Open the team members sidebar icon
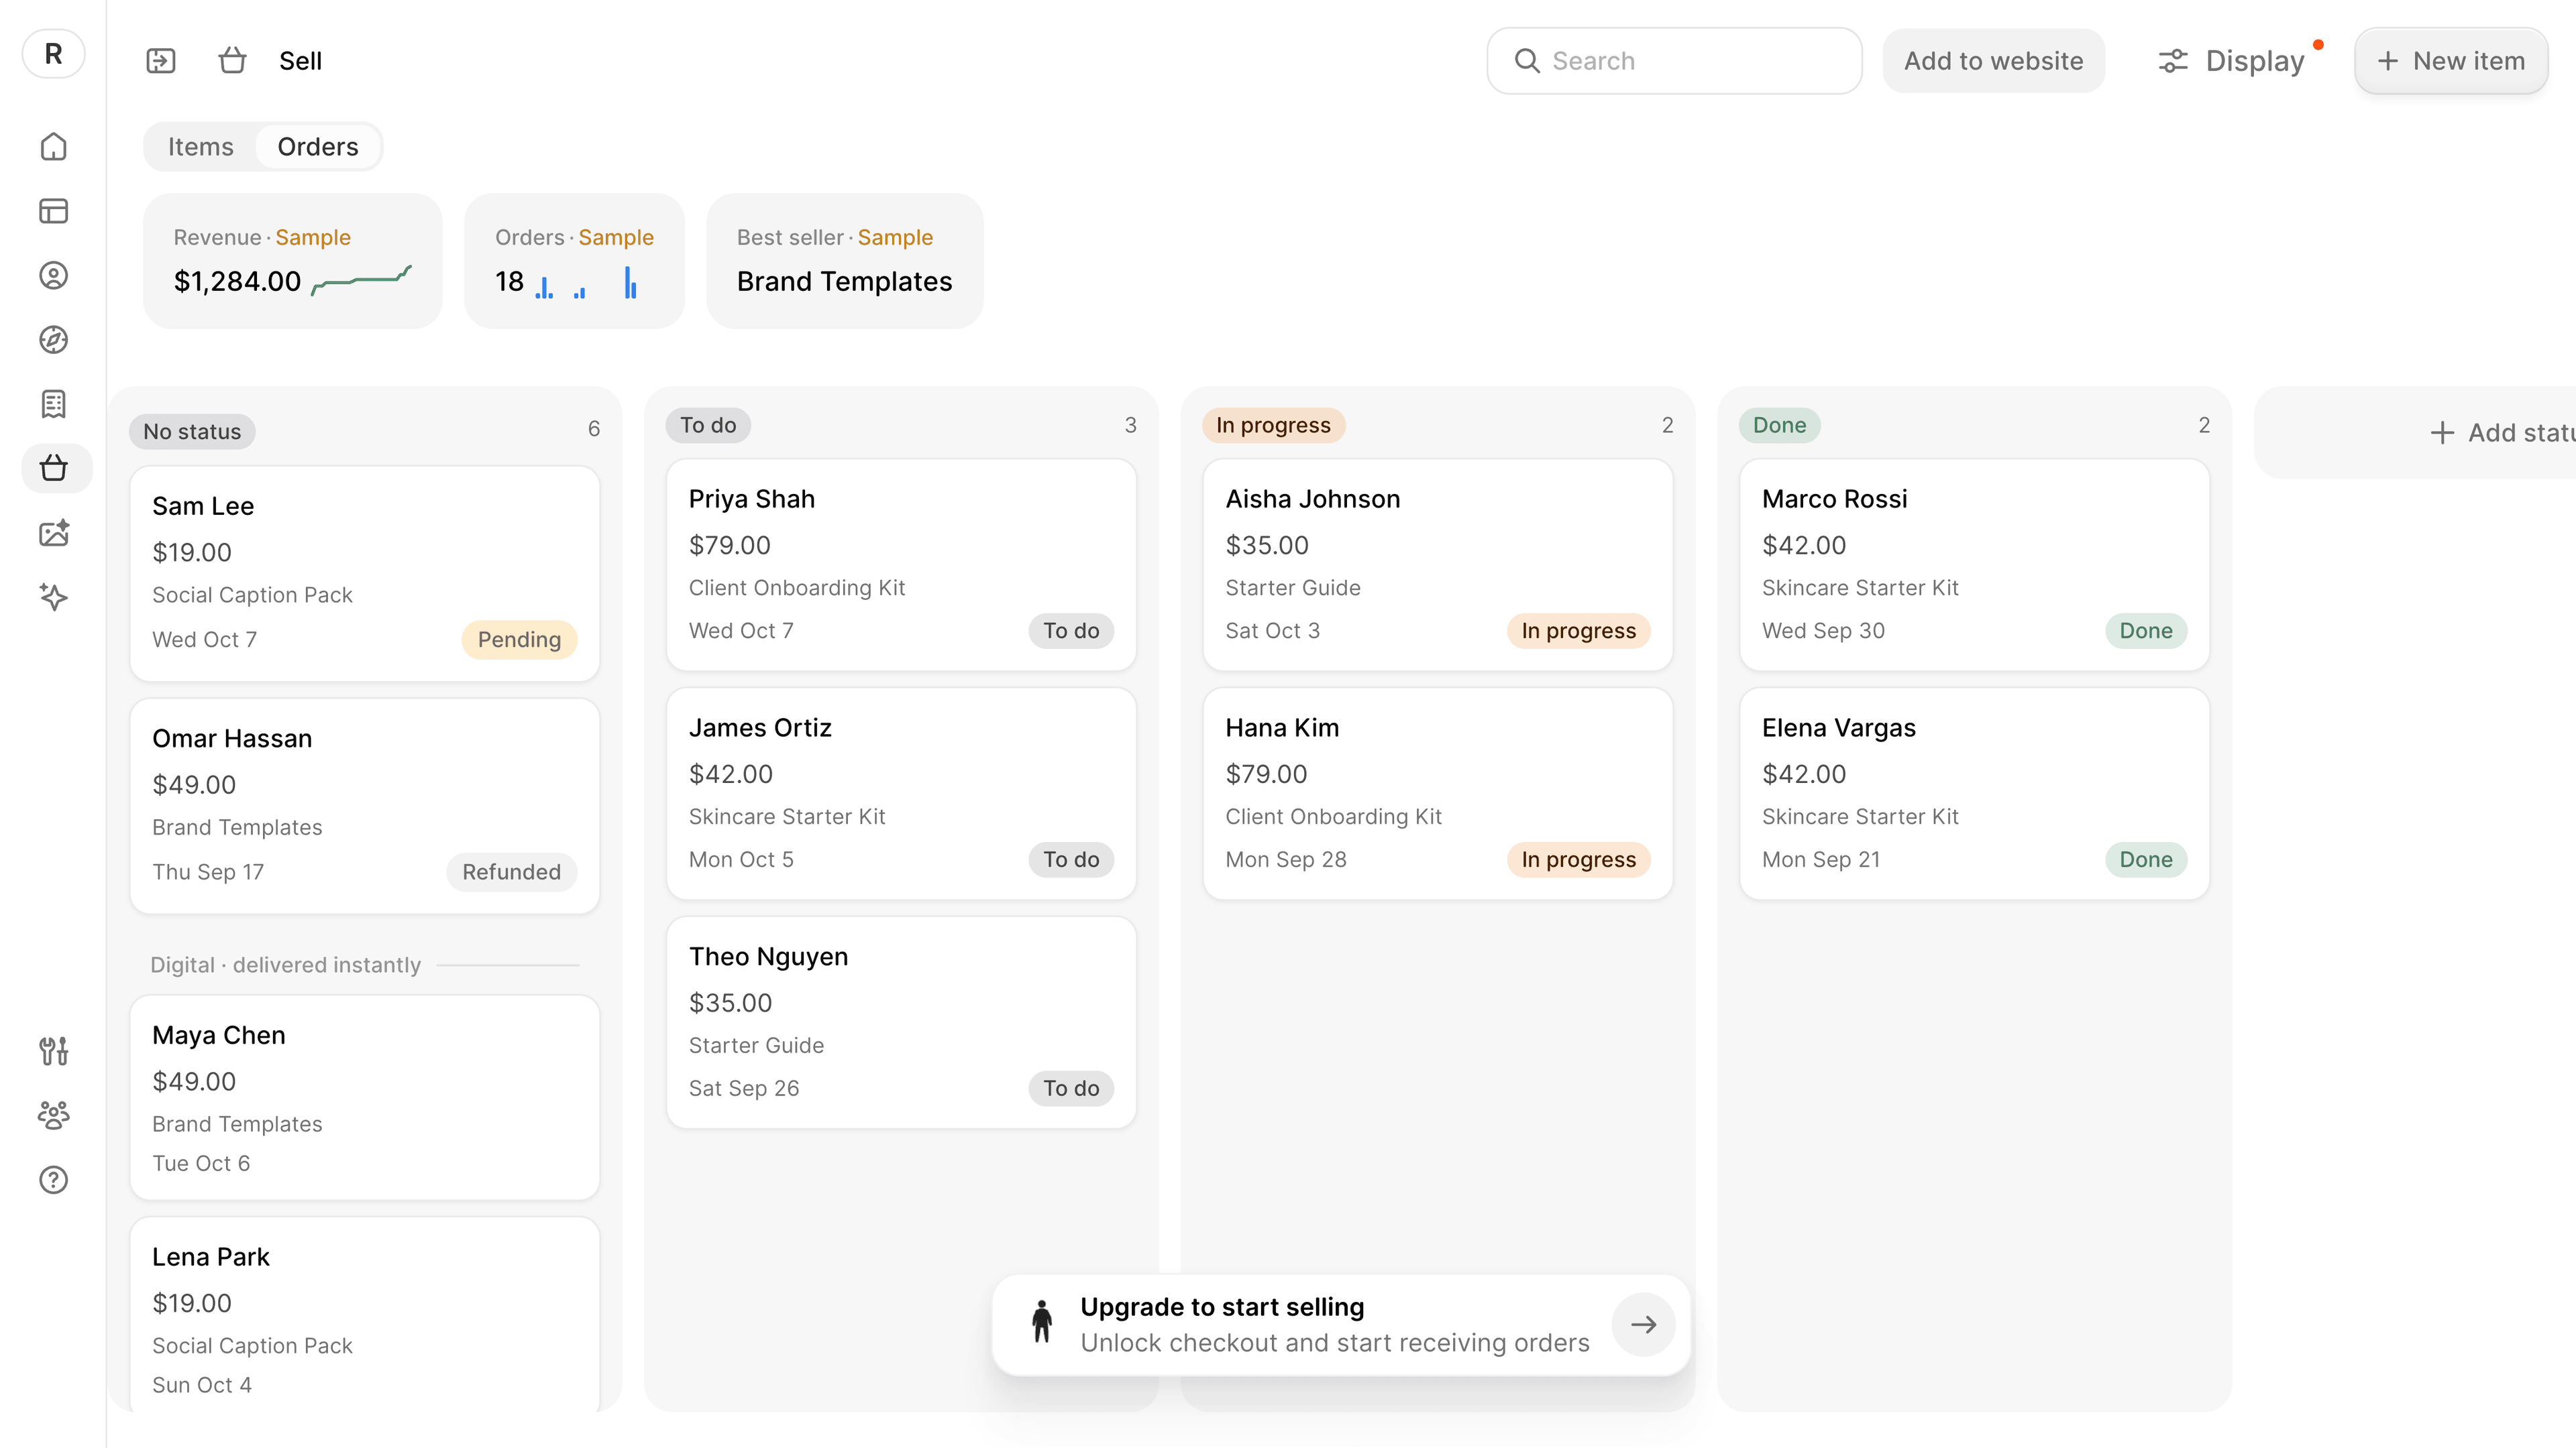 [x=53, y=1115]
